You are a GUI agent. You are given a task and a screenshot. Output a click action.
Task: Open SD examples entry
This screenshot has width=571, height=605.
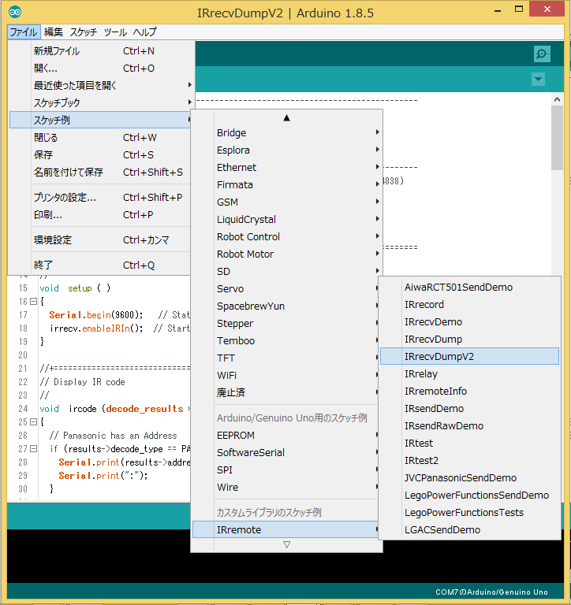tap(286, 272)
